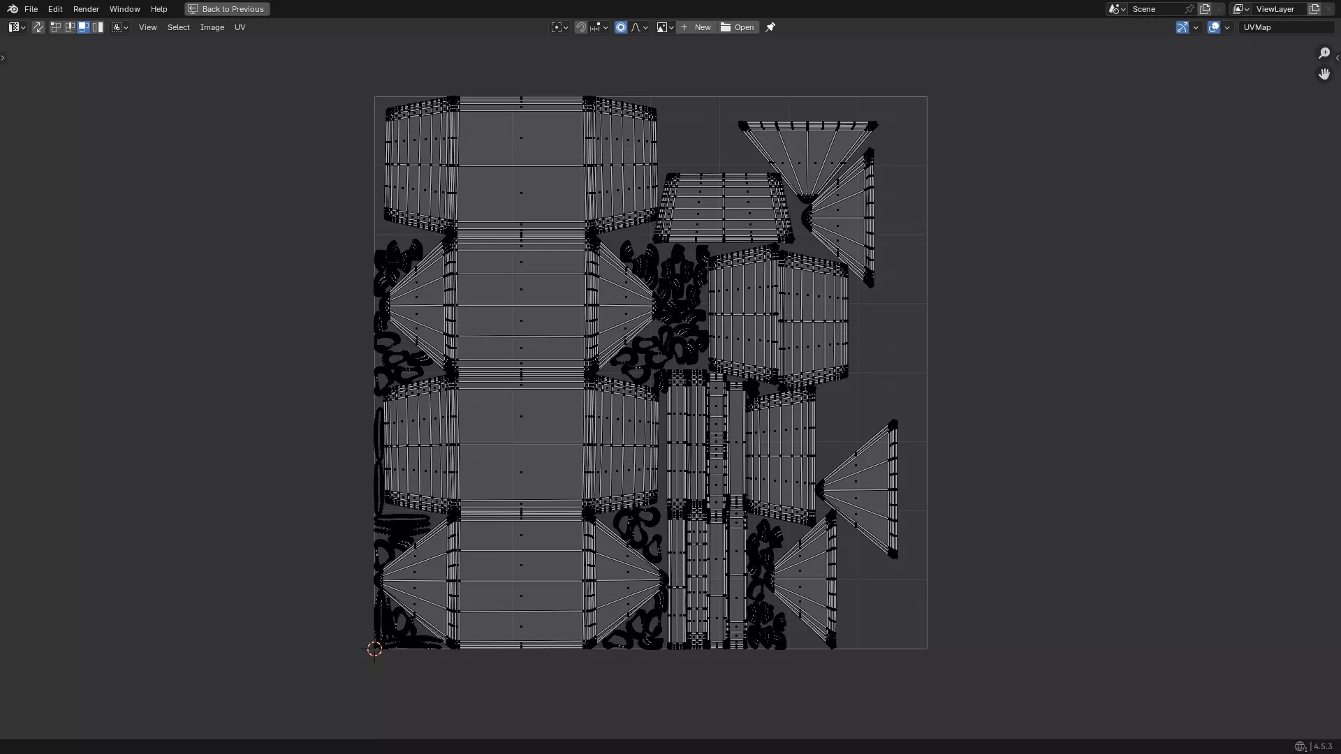Toggle UV sync selection
The height and width of the screenshot is (754, 1341).
pos(38,27)
